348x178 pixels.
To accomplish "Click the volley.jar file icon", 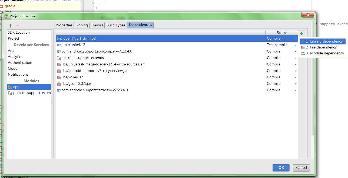I will [x=59, y=77].
